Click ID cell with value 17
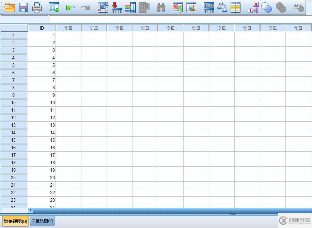The height and width of the screenshot is (228, 312). pos(42,155)
